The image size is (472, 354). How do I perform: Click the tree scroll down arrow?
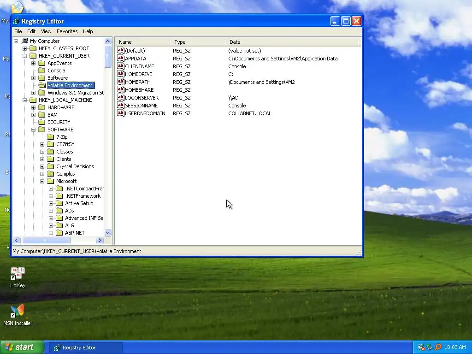(x=108, y=232)
